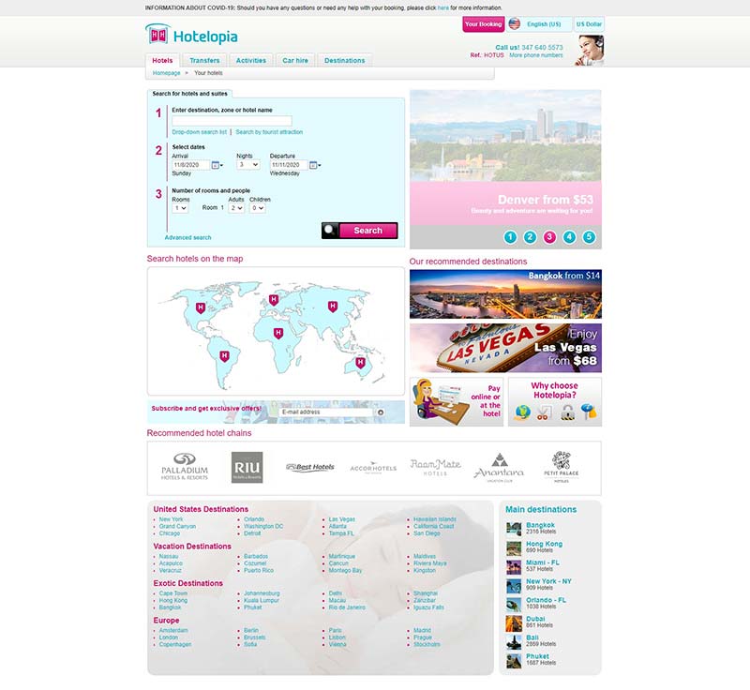Open the Best Hotels chain logo
This screenshot has height=690, width=750.
coord(310,467)
